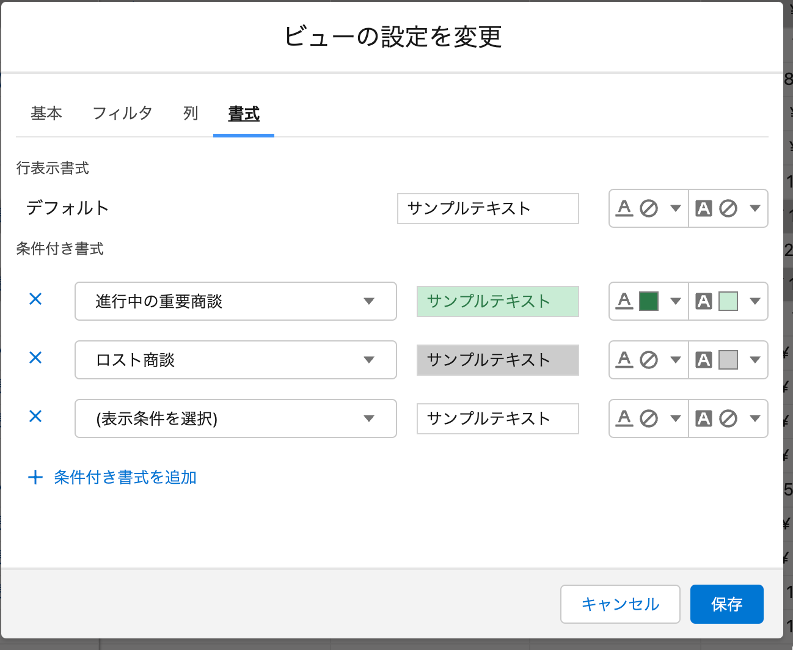This screenshot has width=793, height=650.
Task: Remove the 進行中の重要商談 conditional format row
Action: click(35, 299)
